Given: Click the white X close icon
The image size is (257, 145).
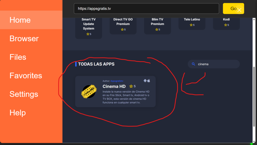Looking at the screenshot, I should pos(239,10).
